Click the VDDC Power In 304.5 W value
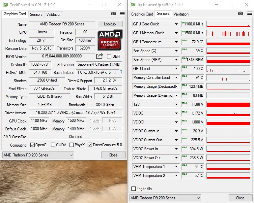254x203 pixels. coord(193,149)
